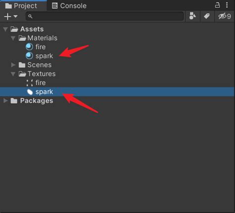
Task: Select the Project tab
Action: pyautogui.click(x=21, y=6)
